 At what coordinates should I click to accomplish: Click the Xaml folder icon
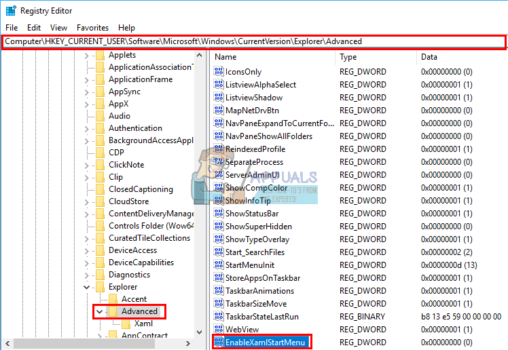126,324
